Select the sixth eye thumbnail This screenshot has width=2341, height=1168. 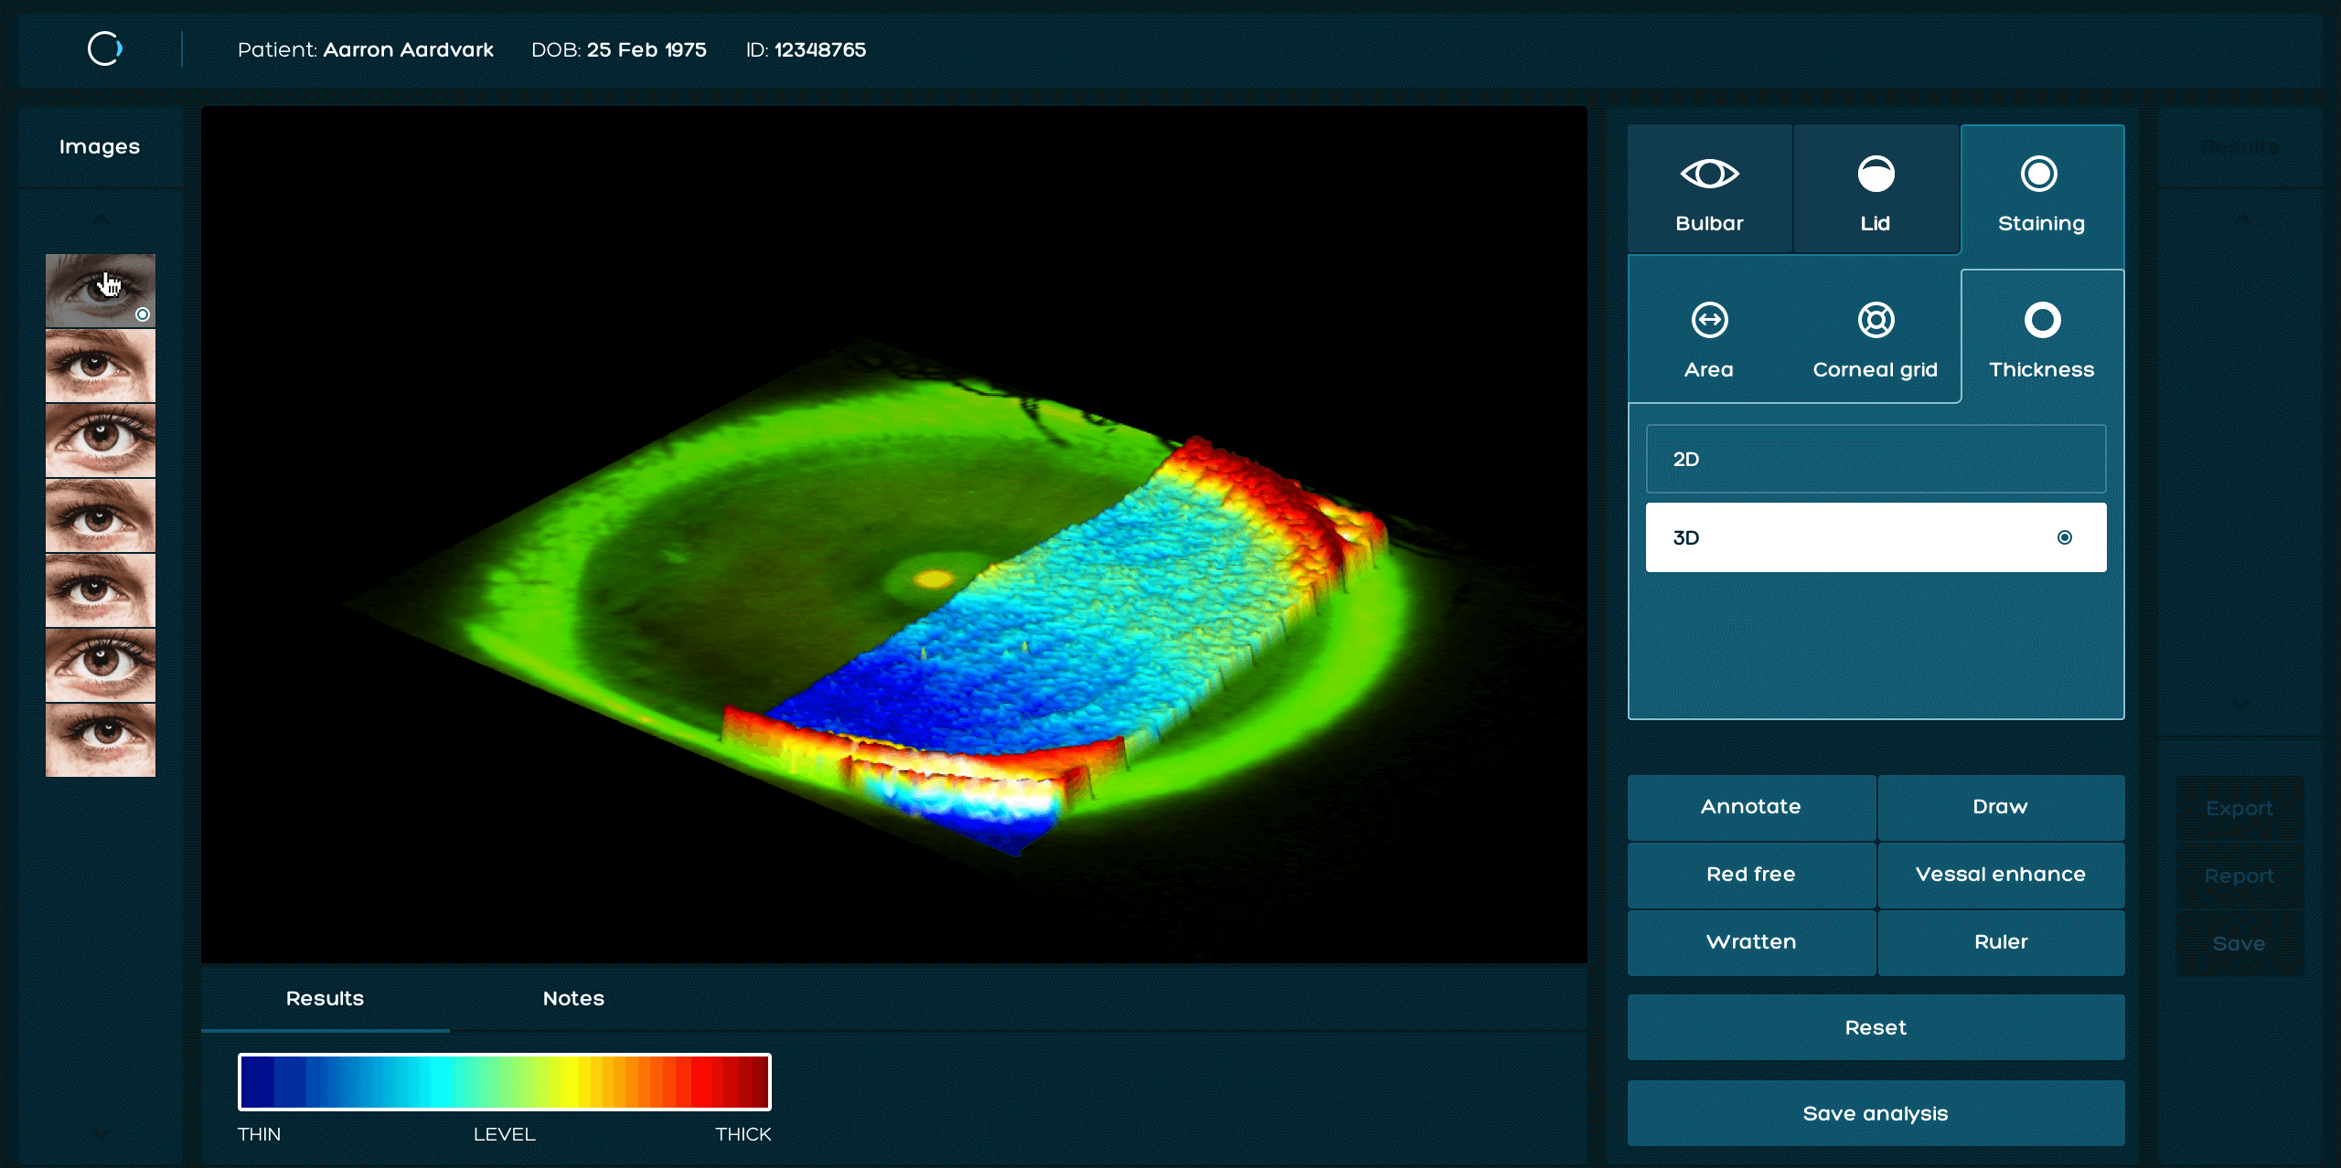coord(101,665)
